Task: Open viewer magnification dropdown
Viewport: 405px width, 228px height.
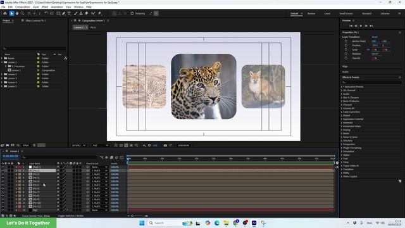Action: tap(78, 145)
